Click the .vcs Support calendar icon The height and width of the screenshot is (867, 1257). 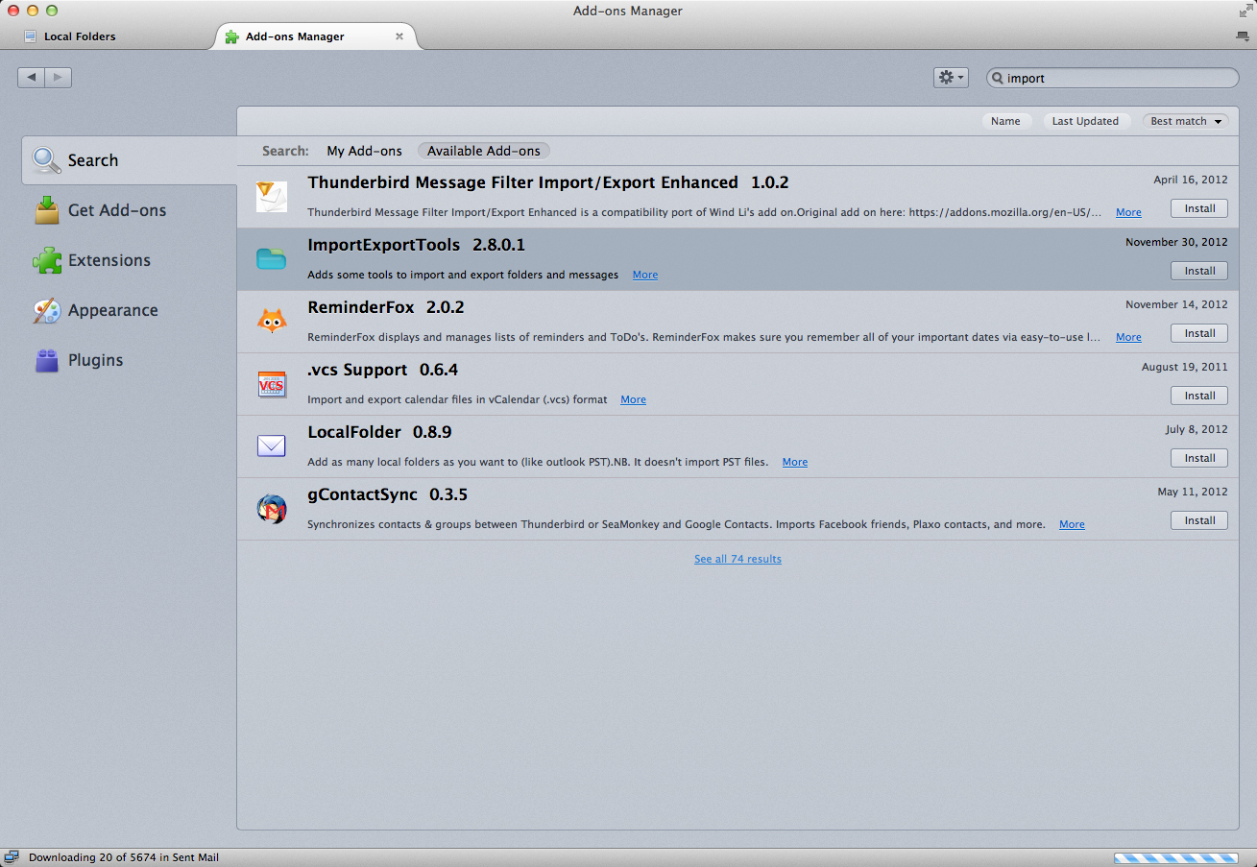click(x=272, y=384)
